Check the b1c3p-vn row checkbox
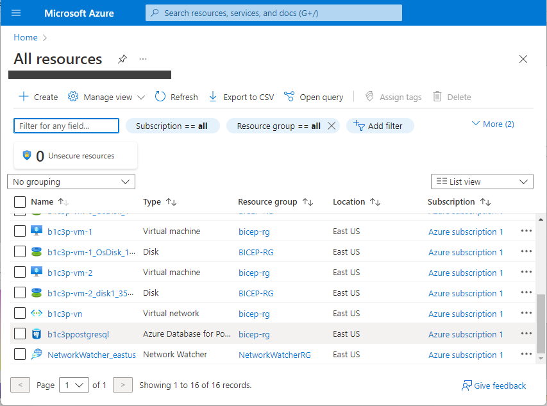Image resolution: width=547 pixels, height=406 pixels. pos(20,313)
